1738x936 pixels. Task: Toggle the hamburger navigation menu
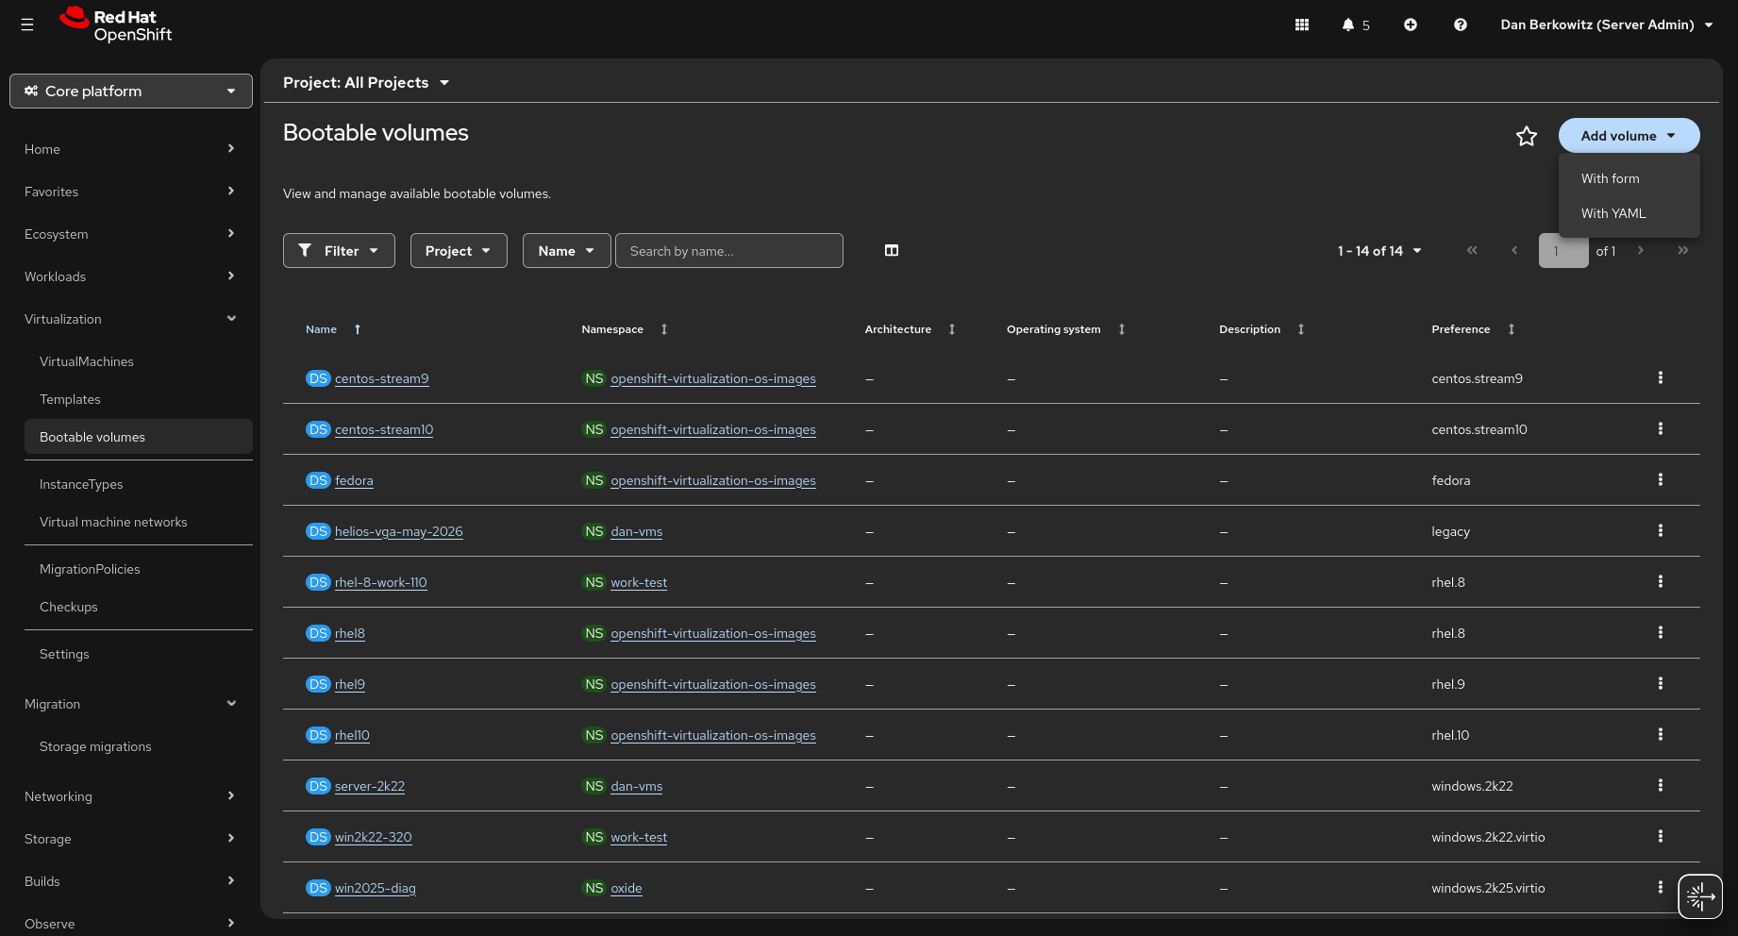(x=27, y=25)
